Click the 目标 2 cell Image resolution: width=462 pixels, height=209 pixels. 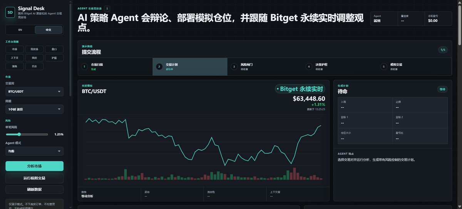(420, 120)
